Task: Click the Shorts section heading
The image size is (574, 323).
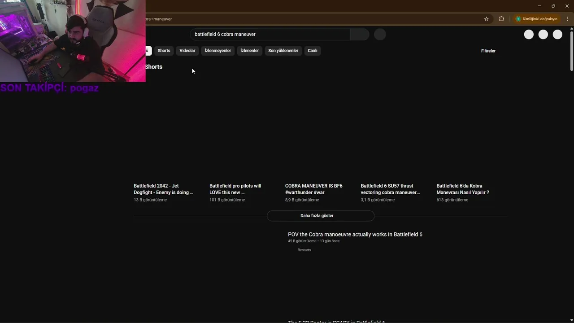Action: [x=153, y=67]
